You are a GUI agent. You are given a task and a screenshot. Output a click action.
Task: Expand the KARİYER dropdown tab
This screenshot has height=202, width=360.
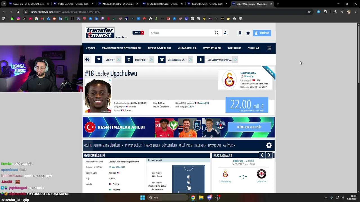pyautogui.click(x=229, y=145)
